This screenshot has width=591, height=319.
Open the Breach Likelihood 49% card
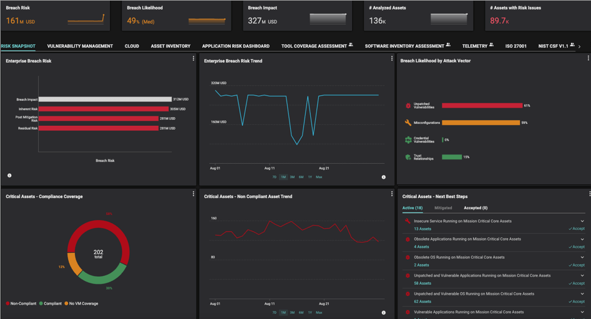coord(176,16)
